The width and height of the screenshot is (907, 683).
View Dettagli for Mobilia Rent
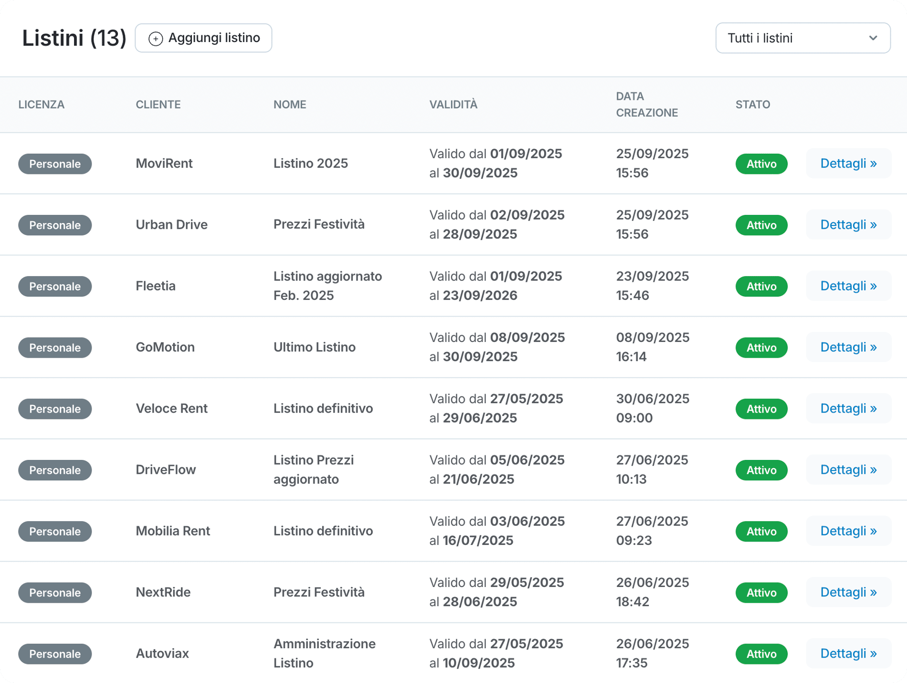(848, 531)
